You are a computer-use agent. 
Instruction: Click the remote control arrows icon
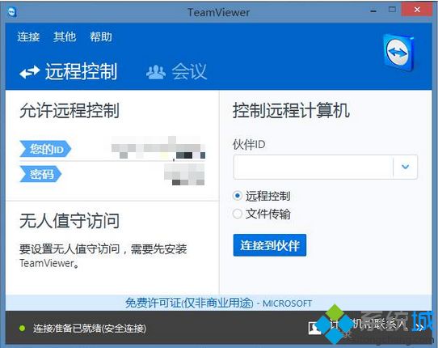(x=30, y=72)
